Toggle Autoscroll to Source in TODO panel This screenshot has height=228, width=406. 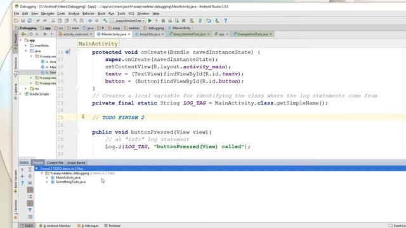30,183
